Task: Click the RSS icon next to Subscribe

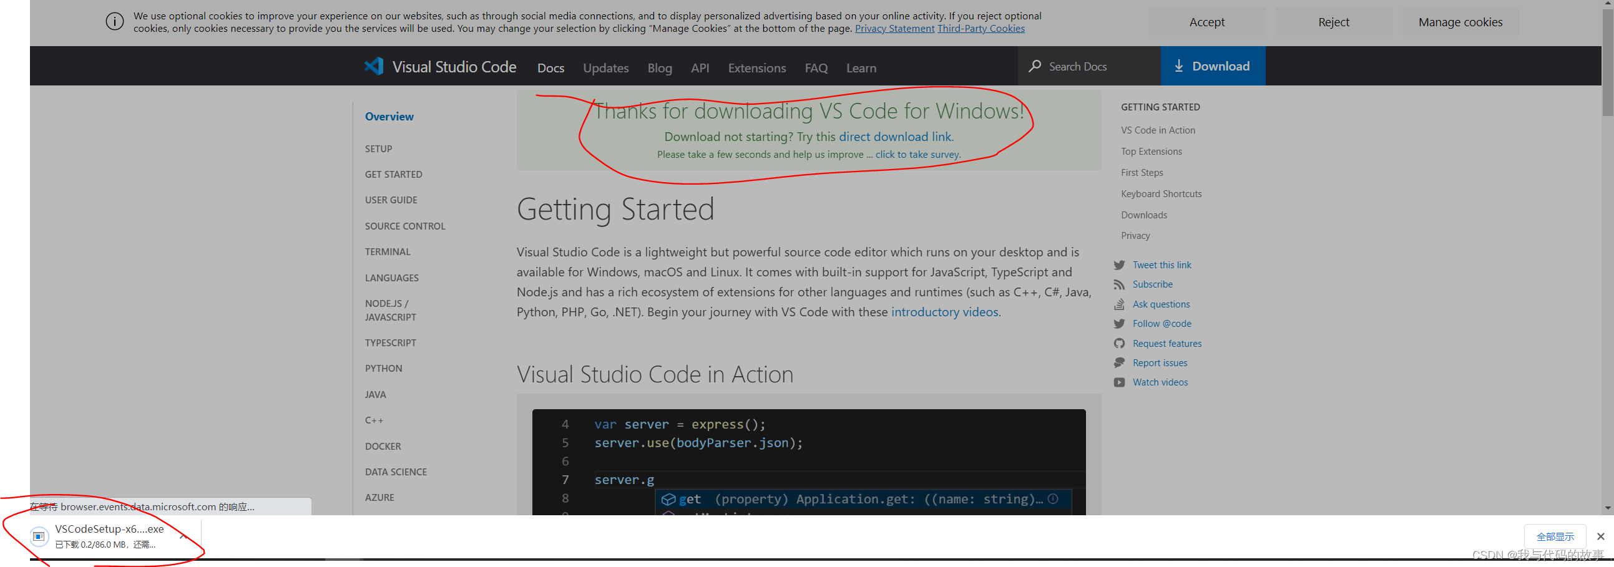Action: (1119, 284)
